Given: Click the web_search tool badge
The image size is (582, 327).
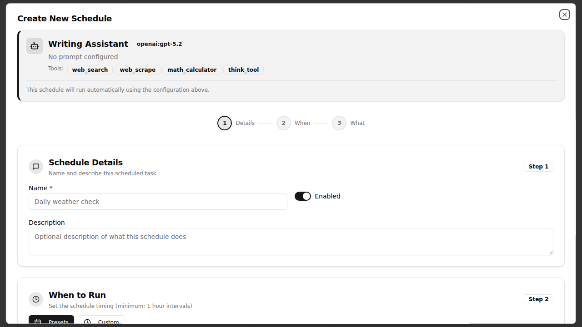Looking at the screenshot, I should [x=90, y=70].
